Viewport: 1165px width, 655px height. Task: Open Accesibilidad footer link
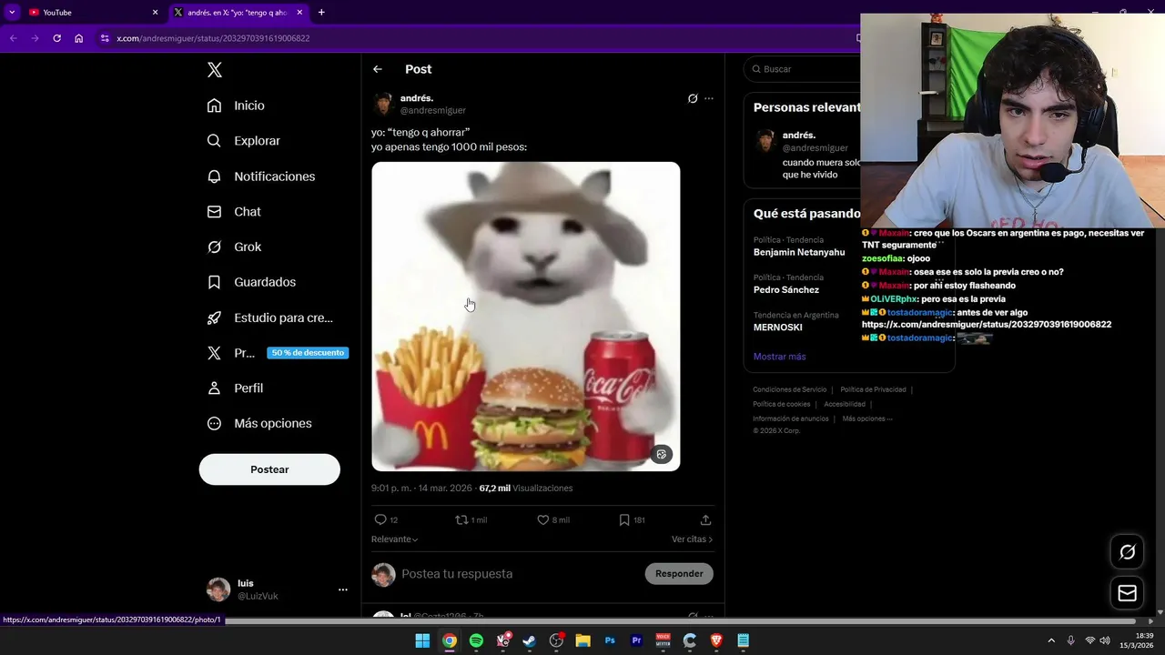(845, 404)
